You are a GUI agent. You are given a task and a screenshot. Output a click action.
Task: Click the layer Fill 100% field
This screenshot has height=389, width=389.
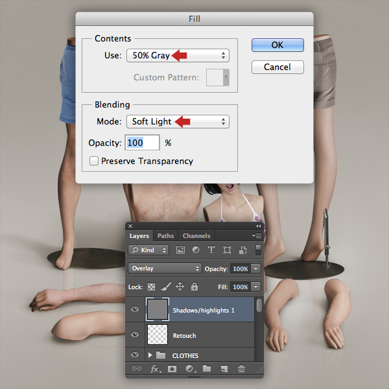click(x=241, y=287)
